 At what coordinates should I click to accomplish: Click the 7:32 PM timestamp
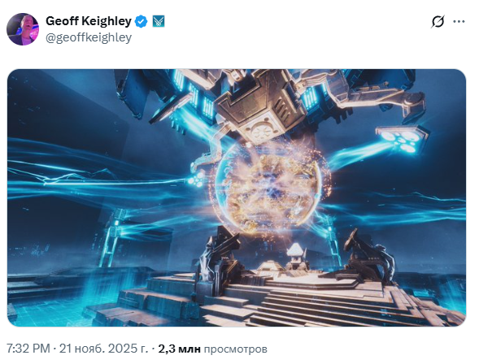[x=28, y=349]
